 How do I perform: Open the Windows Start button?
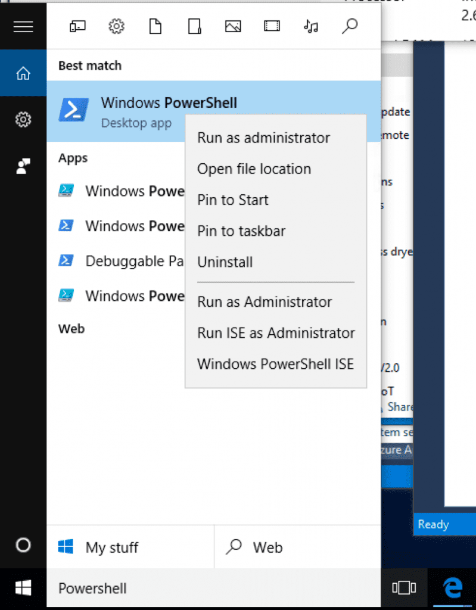click(23, 588)
